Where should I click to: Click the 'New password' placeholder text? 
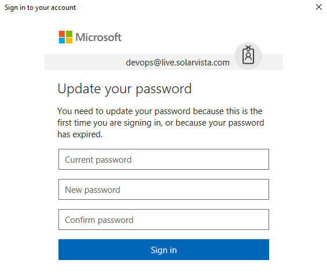(93, 190)
